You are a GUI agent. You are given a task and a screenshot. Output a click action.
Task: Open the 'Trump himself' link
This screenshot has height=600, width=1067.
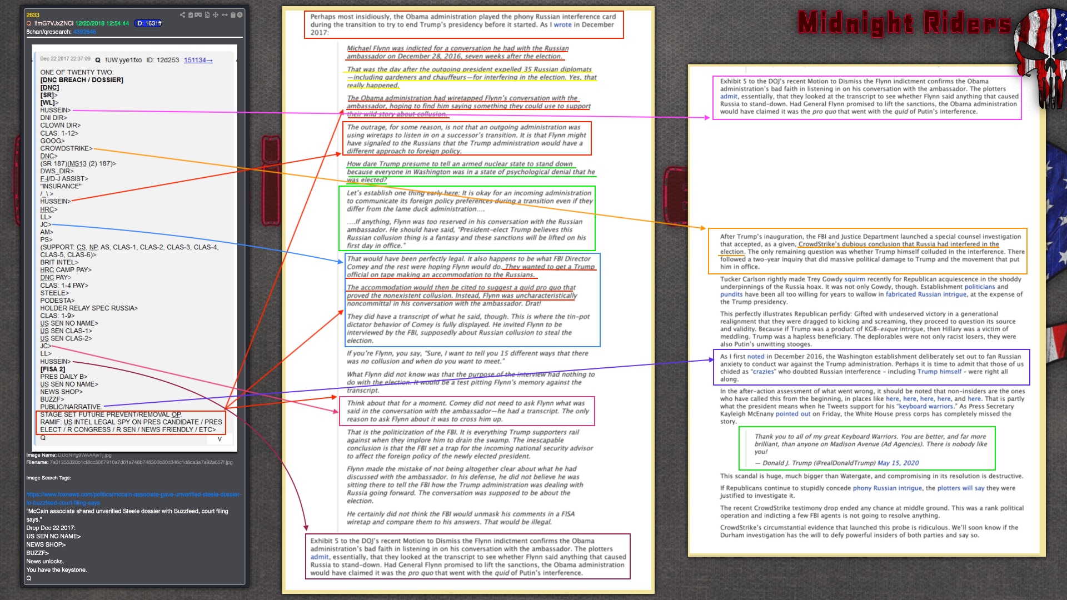(x=939, y=372)
